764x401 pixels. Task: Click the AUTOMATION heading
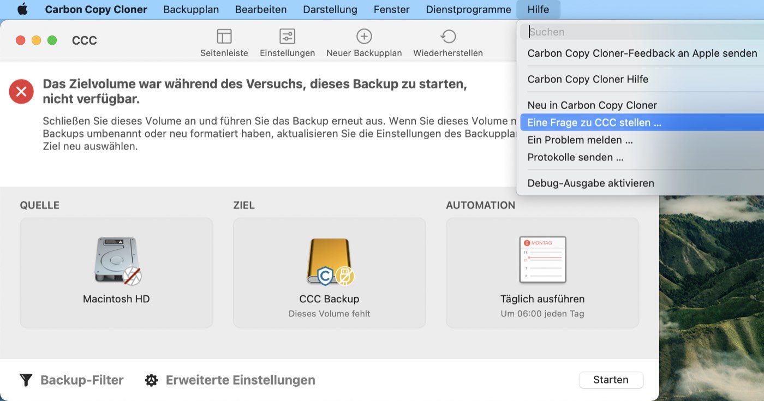[481, 206]
